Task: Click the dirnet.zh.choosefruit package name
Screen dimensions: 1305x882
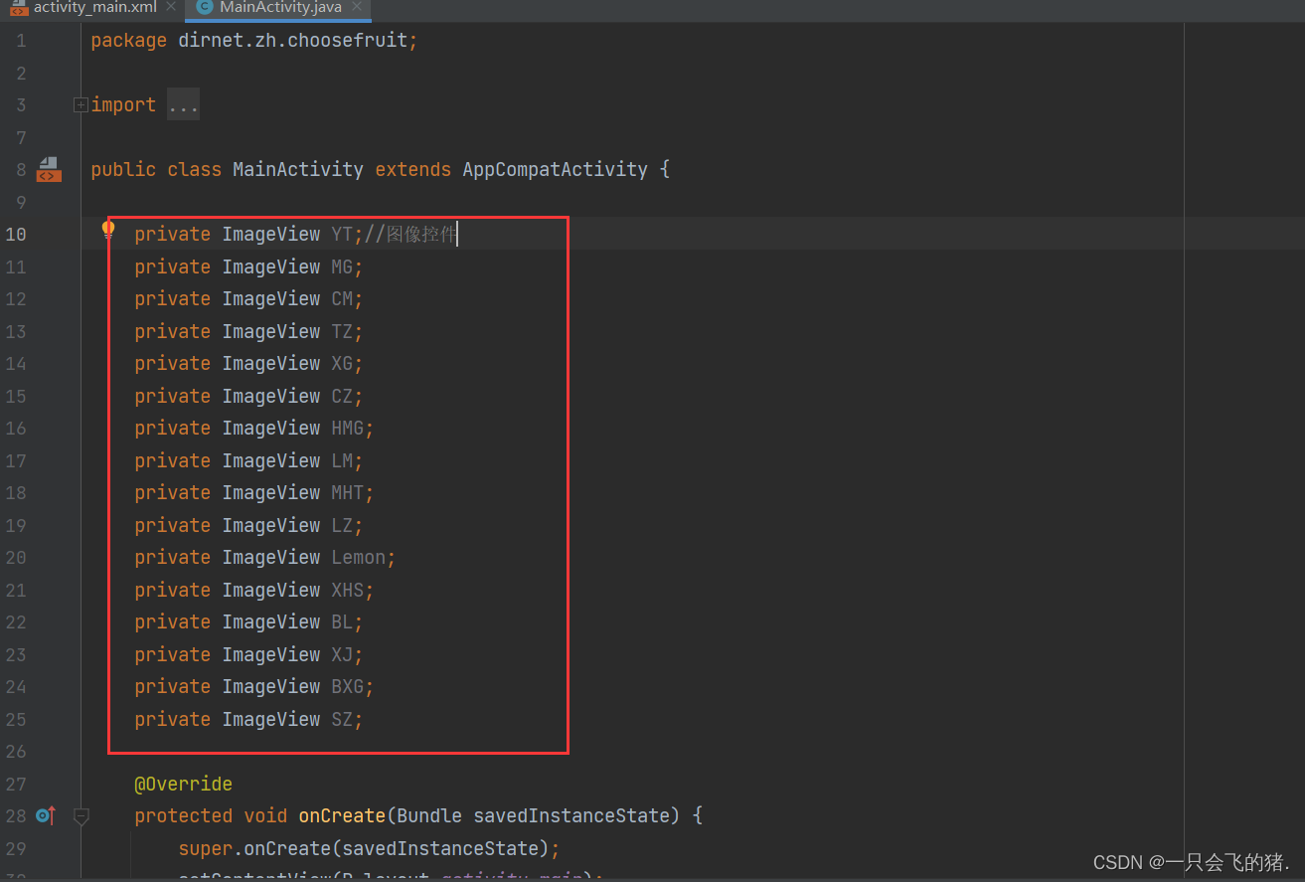Action: 292,41
